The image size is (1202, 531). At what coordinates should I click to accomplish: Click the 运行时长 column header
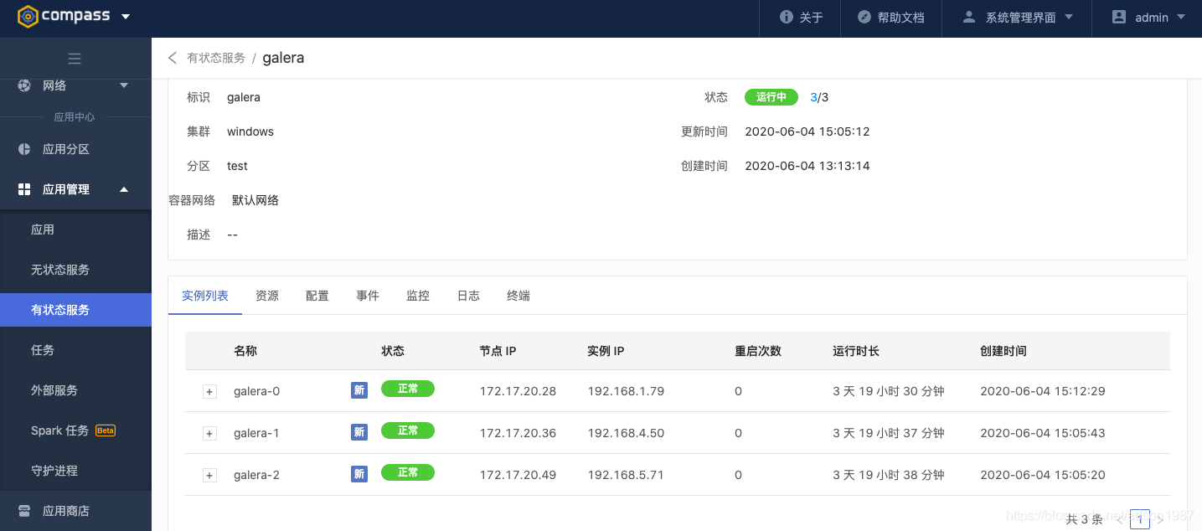point(856,351)
